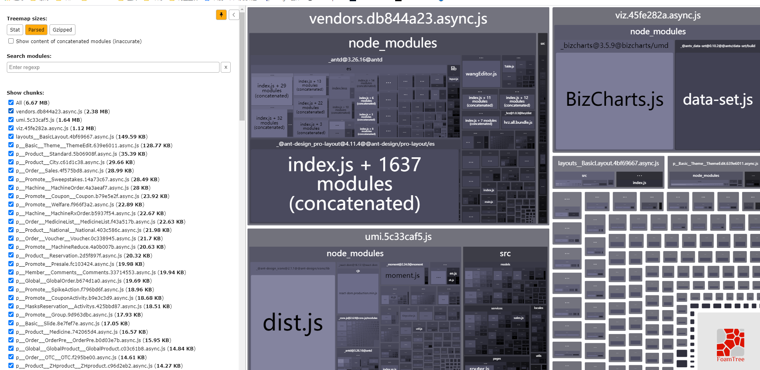This screenshot has width=760, height=370.
Task: Focus the Enter regexp search field
Action: [x=113, y=67]
